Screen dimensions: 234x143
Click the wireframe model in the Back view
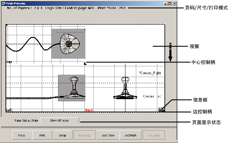pos(125,88)
